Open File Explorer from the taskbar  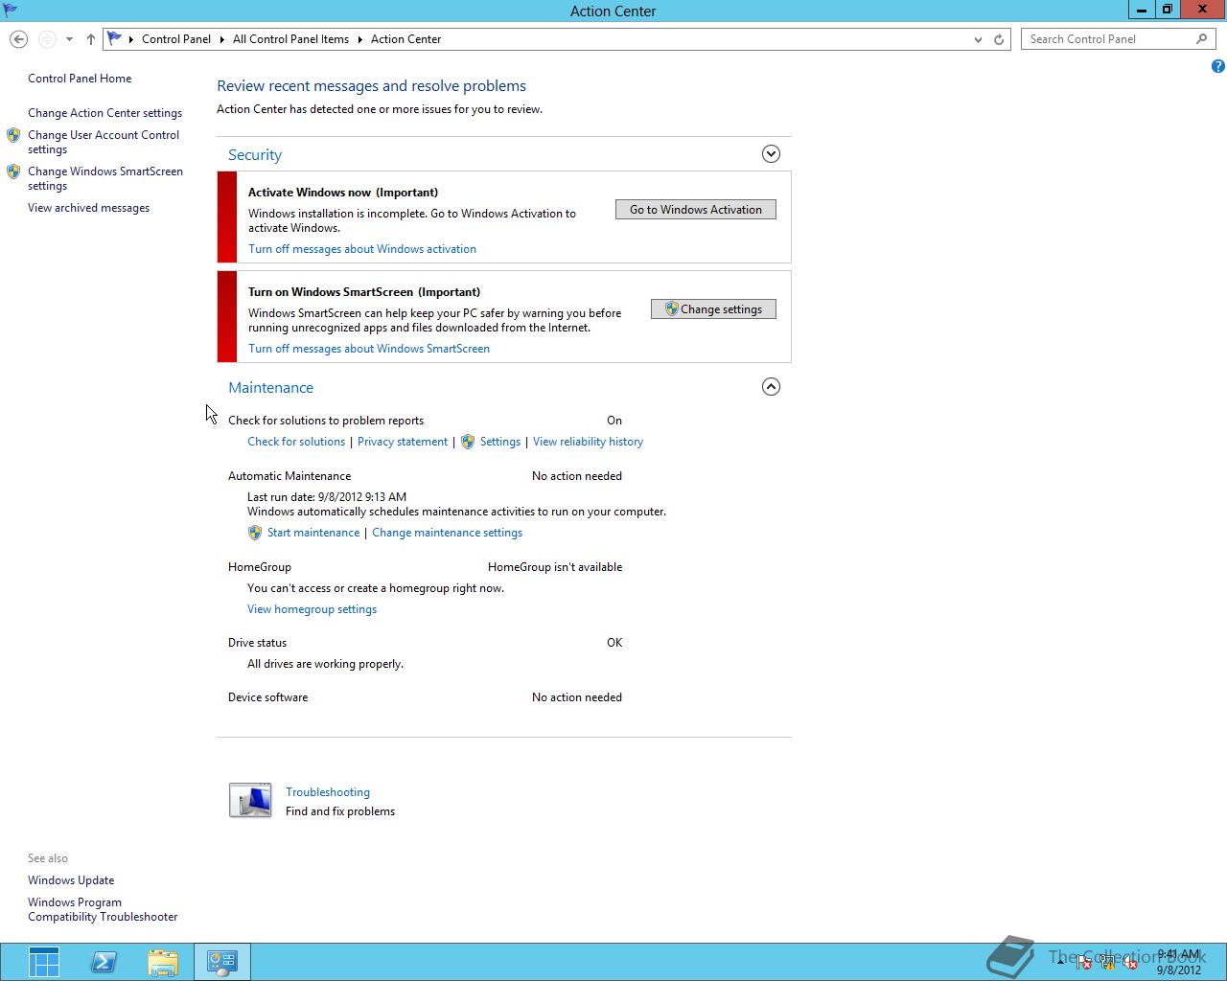[x=163, y=962]
